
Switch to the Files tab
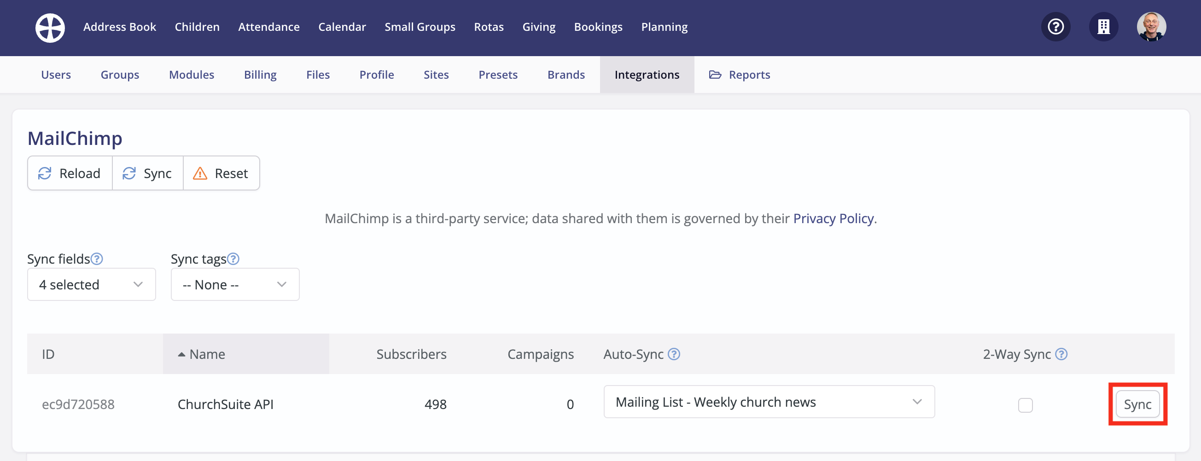click(x=318, y=75)
